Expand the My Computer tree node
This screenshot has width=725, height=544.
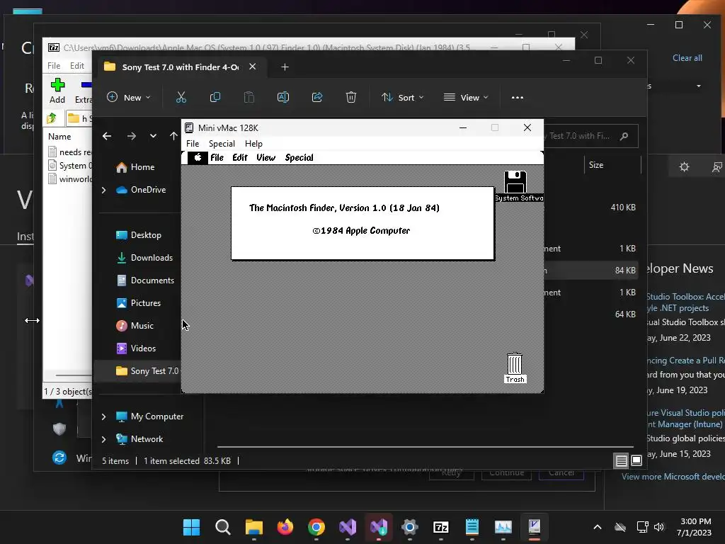[103, 416]
